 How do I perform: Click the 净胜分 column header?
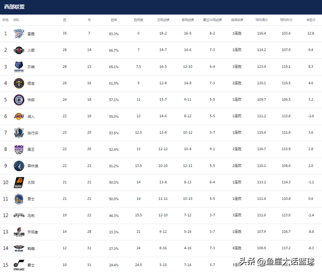click(311, 20)
